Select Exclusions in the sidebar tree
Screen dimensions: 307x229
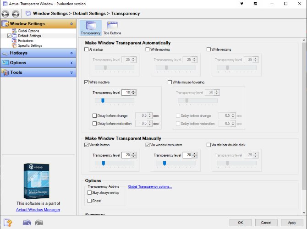click(26, 41)
